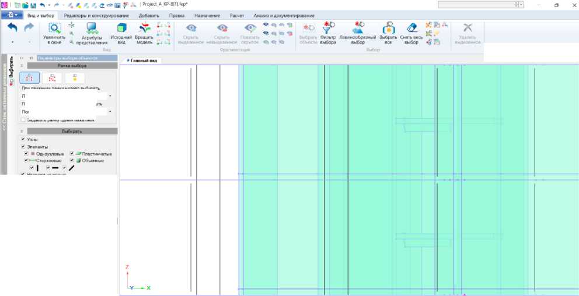579x296 pixels.
Task: Toggle the Элементы checkbox
Action: pos(23,146)
